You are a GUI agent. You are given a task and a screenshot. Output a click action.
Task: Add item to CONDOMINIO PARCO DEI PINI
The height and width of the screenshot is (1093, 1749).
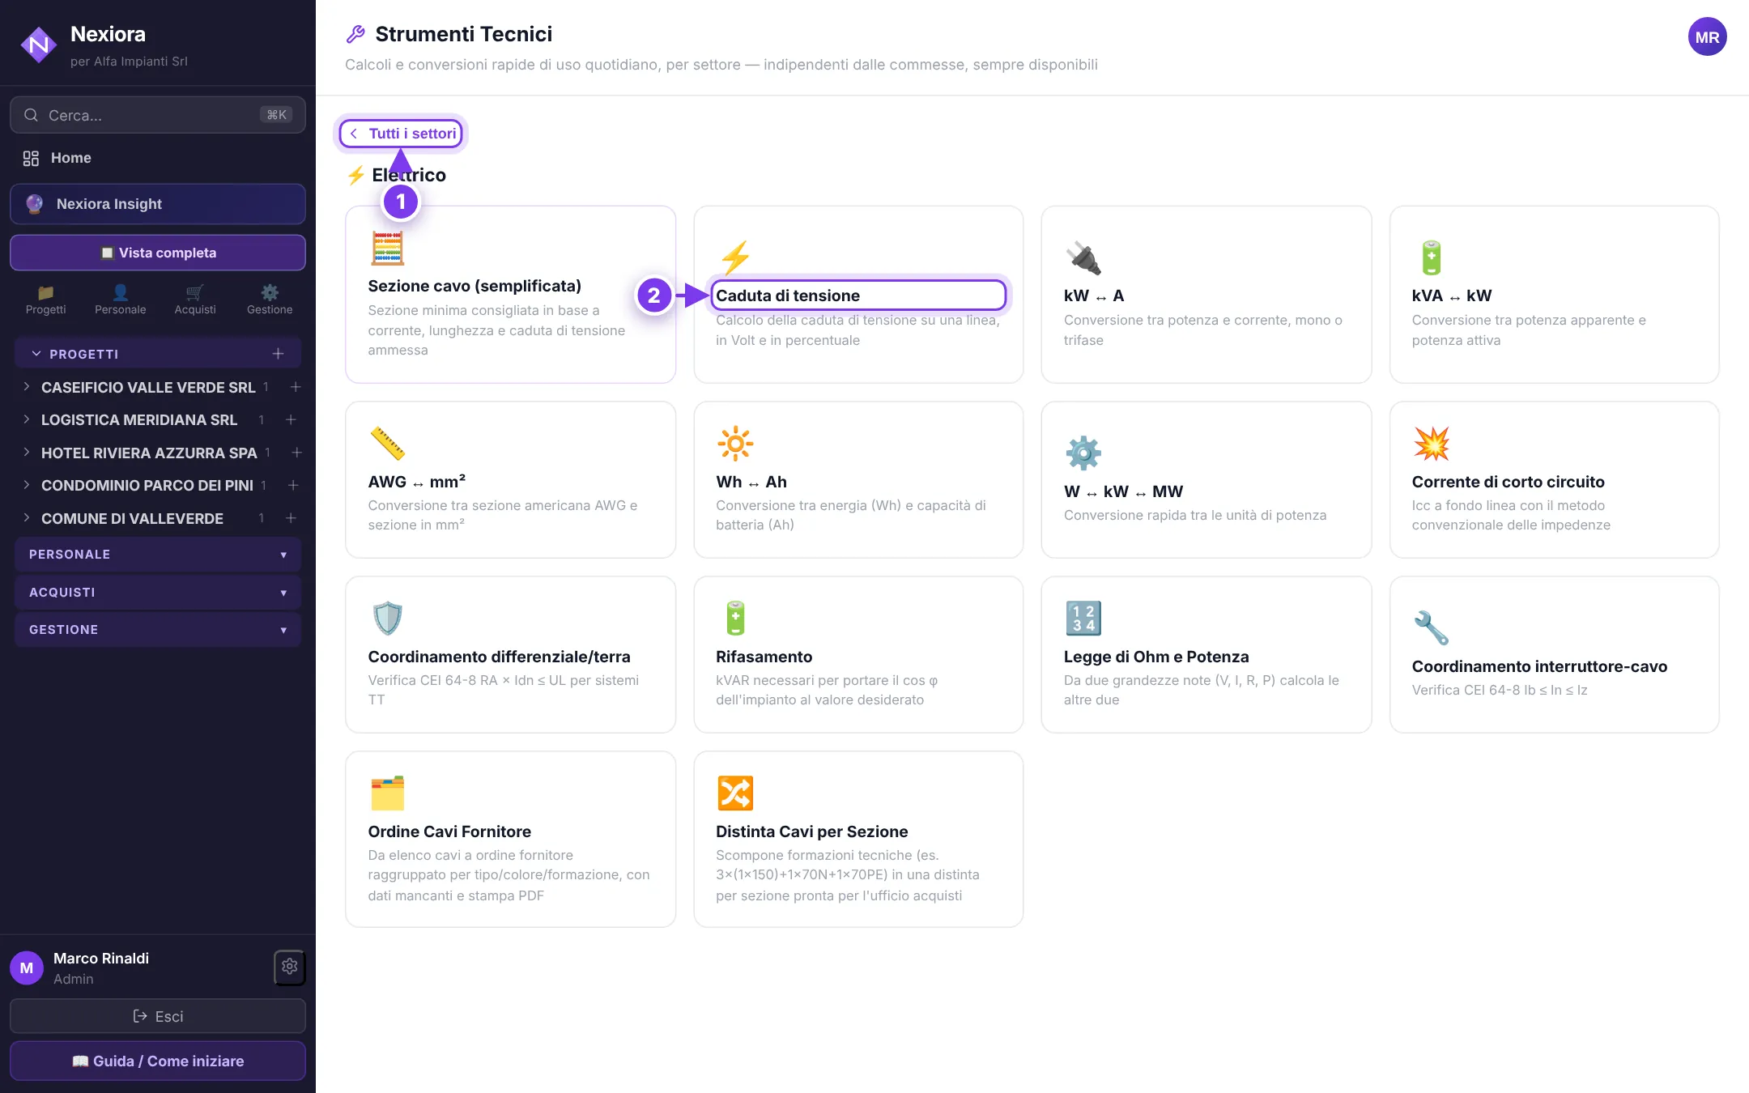tap(293, 485)
